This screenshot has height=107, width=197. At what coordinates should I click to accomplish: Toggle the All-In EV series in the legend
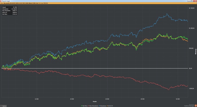[110, 106]
